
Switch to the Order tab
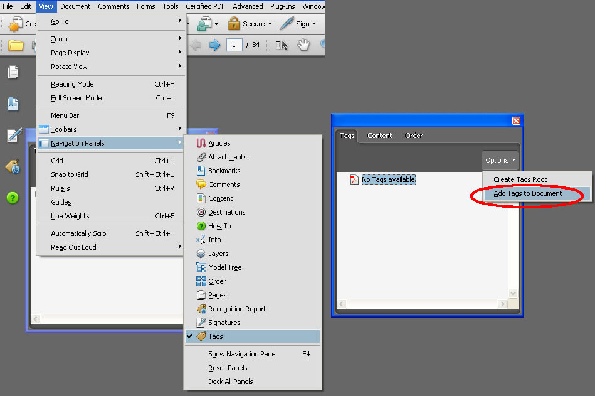tap(414, 136)
